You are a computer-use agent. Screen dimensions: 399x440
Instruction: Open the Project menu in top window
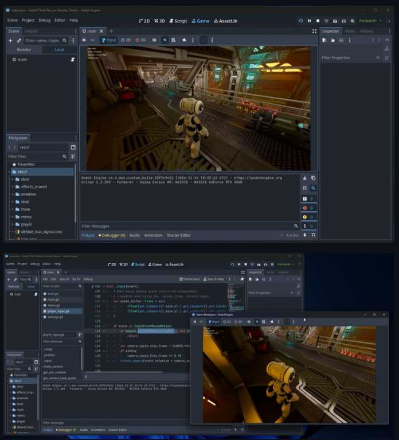pos(28,20)
